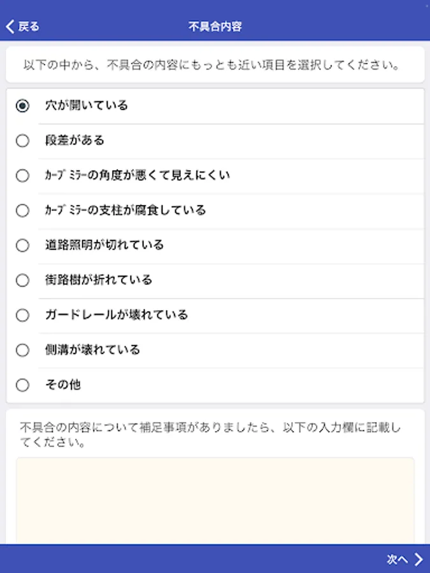Tap the その他 option label text
430x573 pixels.
pos(62,385)
